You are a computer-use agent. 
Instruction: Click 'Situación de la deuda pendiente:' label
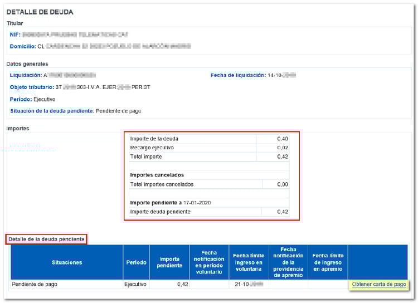pyautogui.click(x=52, y=111)
